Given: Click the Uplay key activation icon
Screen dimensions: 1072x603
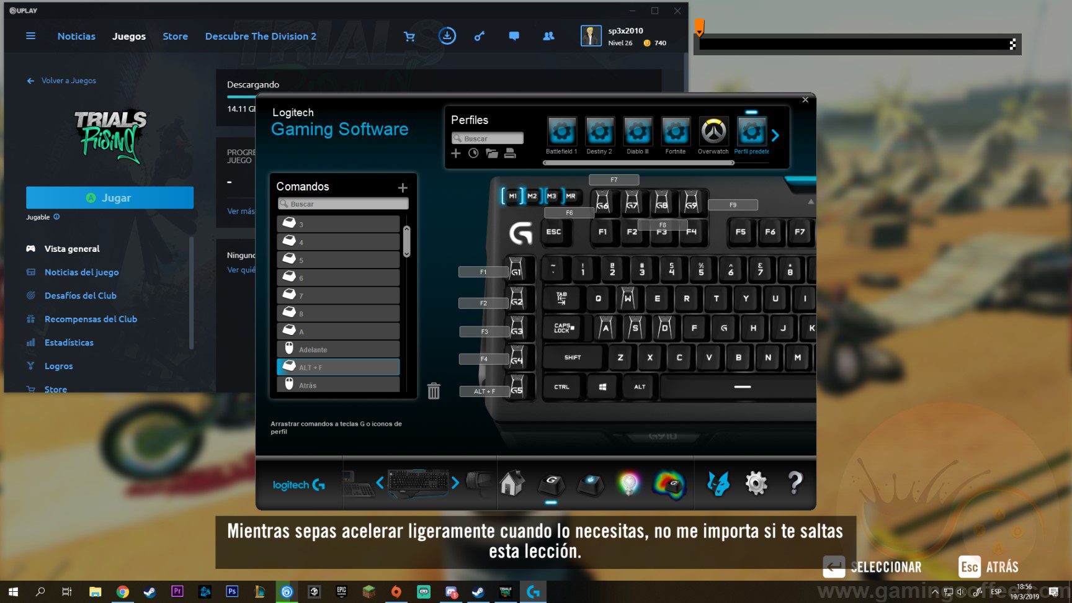Looking at the screenshot, I should pyautogui.click(x=480, y=36).
